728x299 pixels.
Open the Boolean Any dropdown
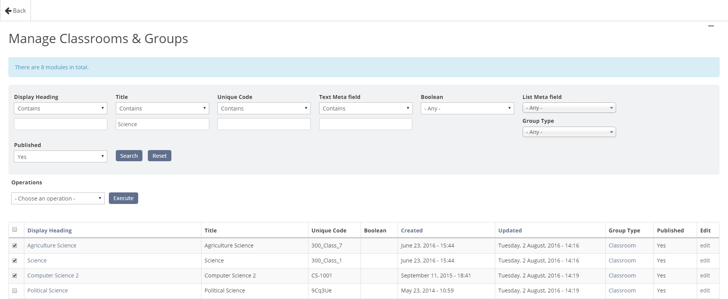pyautogui.click(x=467, y=109)
